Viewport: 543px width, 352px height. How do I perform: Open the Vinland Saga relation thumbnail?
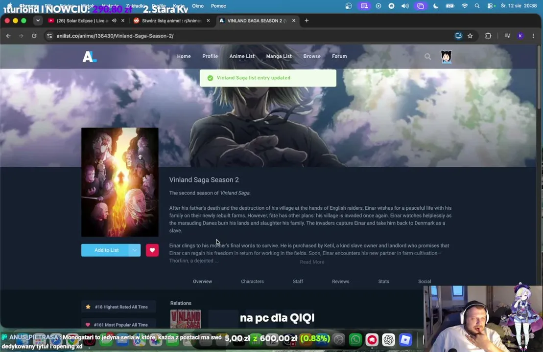[x=185, y=319]
